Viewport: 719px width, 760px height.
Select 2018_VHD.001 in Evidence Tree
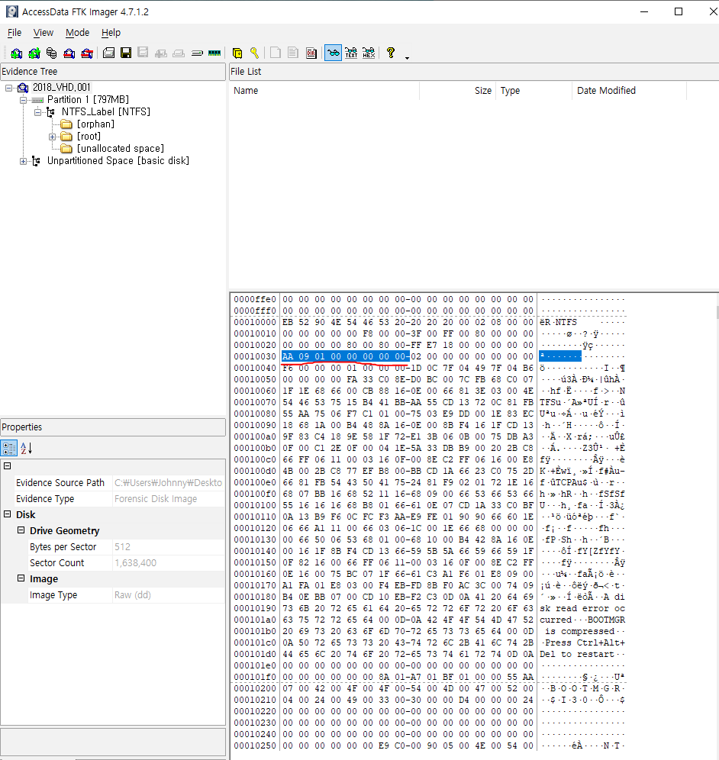(62, 87)
